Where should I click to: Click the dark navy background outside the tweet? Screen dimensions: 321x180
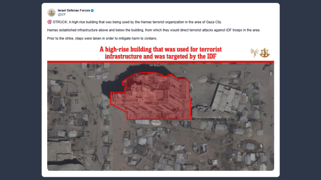[x=21, y=90]
